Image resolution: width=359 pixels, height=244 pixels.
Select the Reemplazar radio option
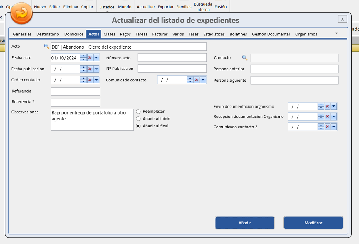click(138, 112)
